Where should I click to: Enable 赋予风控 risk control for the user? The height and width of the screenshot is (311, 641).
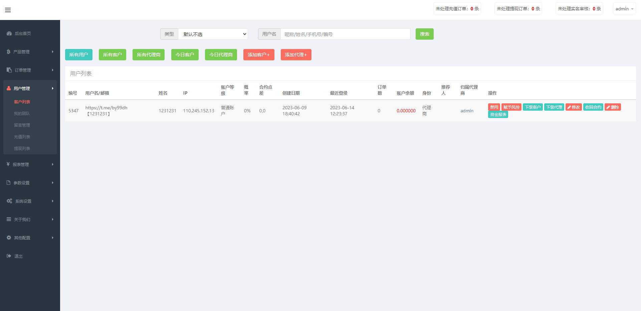[x=511, y=107]
